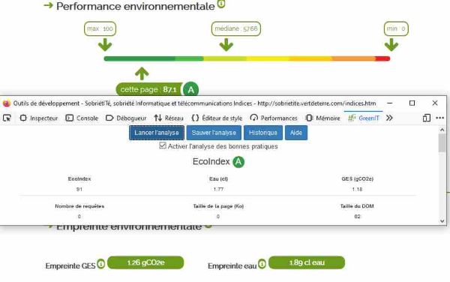Click the 1.89 cl eau badge
The height and width of the screenshot is (282, 450).
pos(307,262)
